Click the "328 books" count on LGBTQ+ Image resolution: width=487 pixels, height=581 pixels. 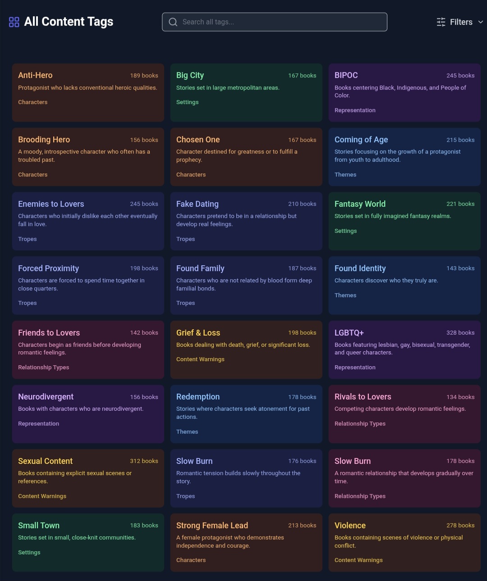click(460, 333)
